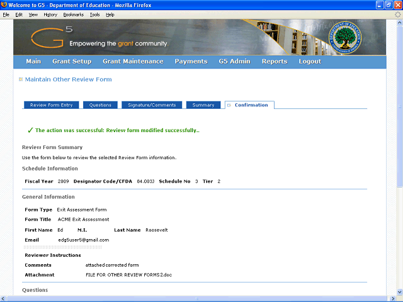Click the Questions section heading at bottom

(35, 290)
